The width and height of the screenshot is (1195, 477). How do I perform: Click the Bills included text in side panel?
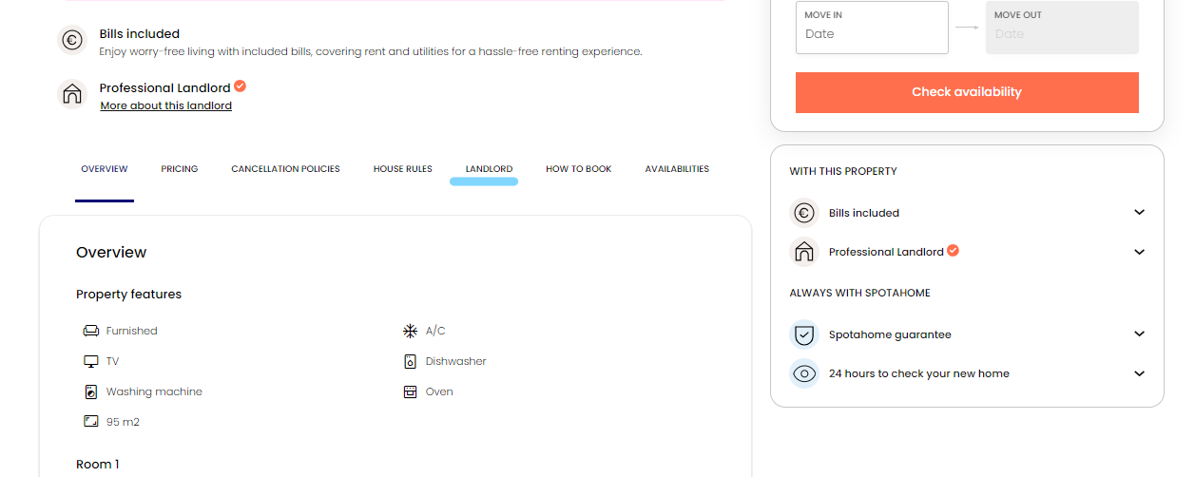click(864, 213)
